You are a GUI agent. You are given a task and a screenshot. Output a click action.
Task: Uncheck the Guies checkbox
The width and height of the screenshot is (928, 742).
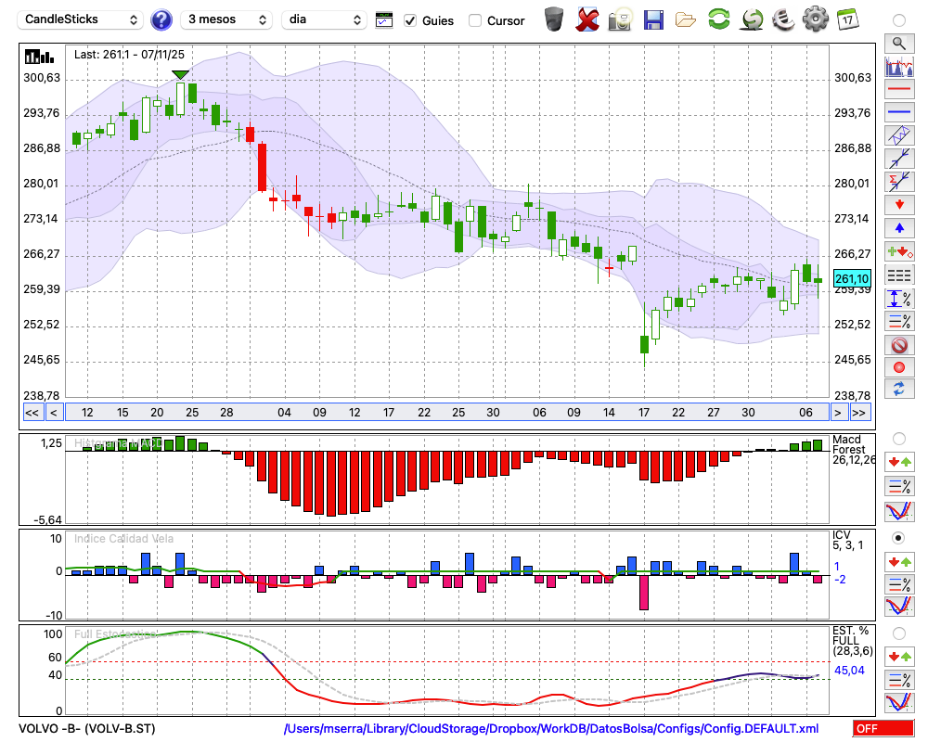click(x=410, y=20)
